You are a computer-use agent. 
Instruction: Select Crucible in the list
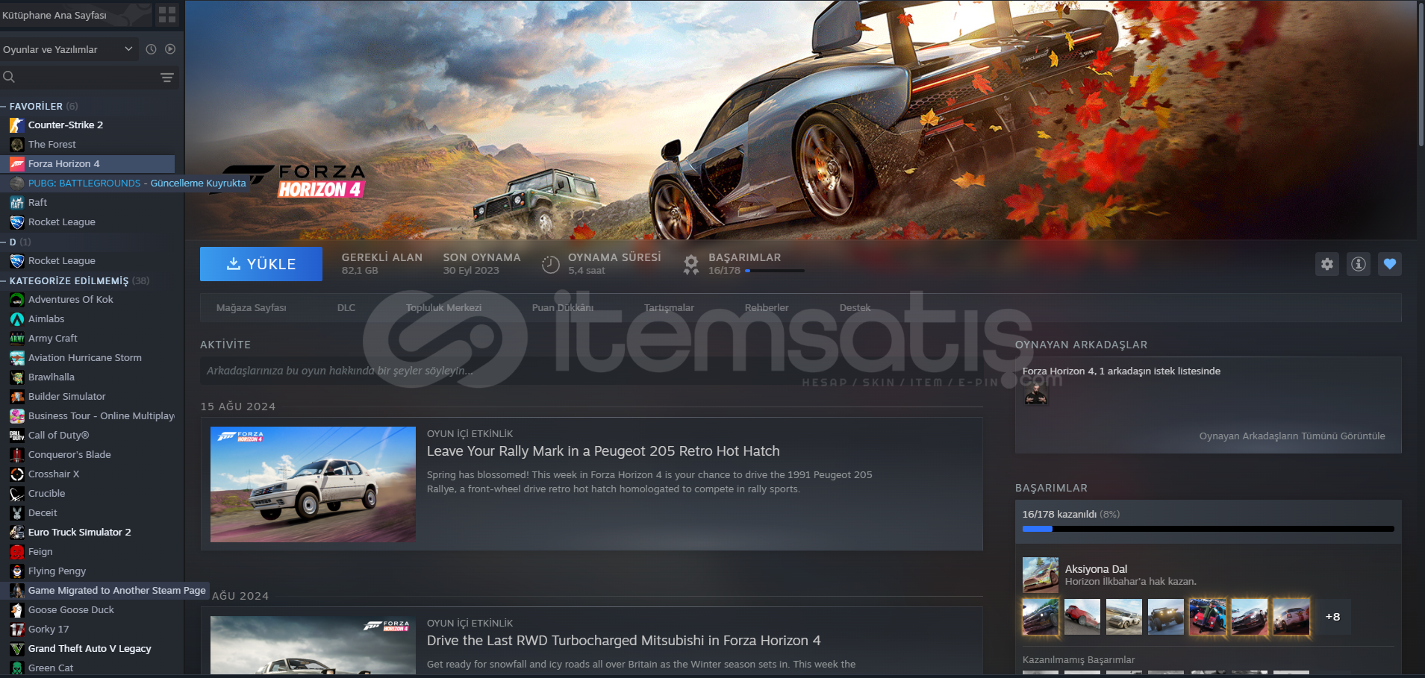click(x=87, y=494)
